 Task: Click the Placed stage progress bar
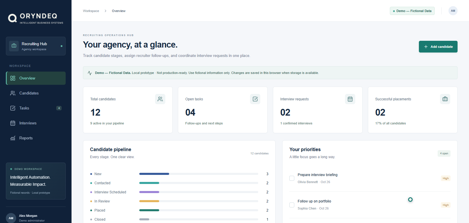pos(199,210)
